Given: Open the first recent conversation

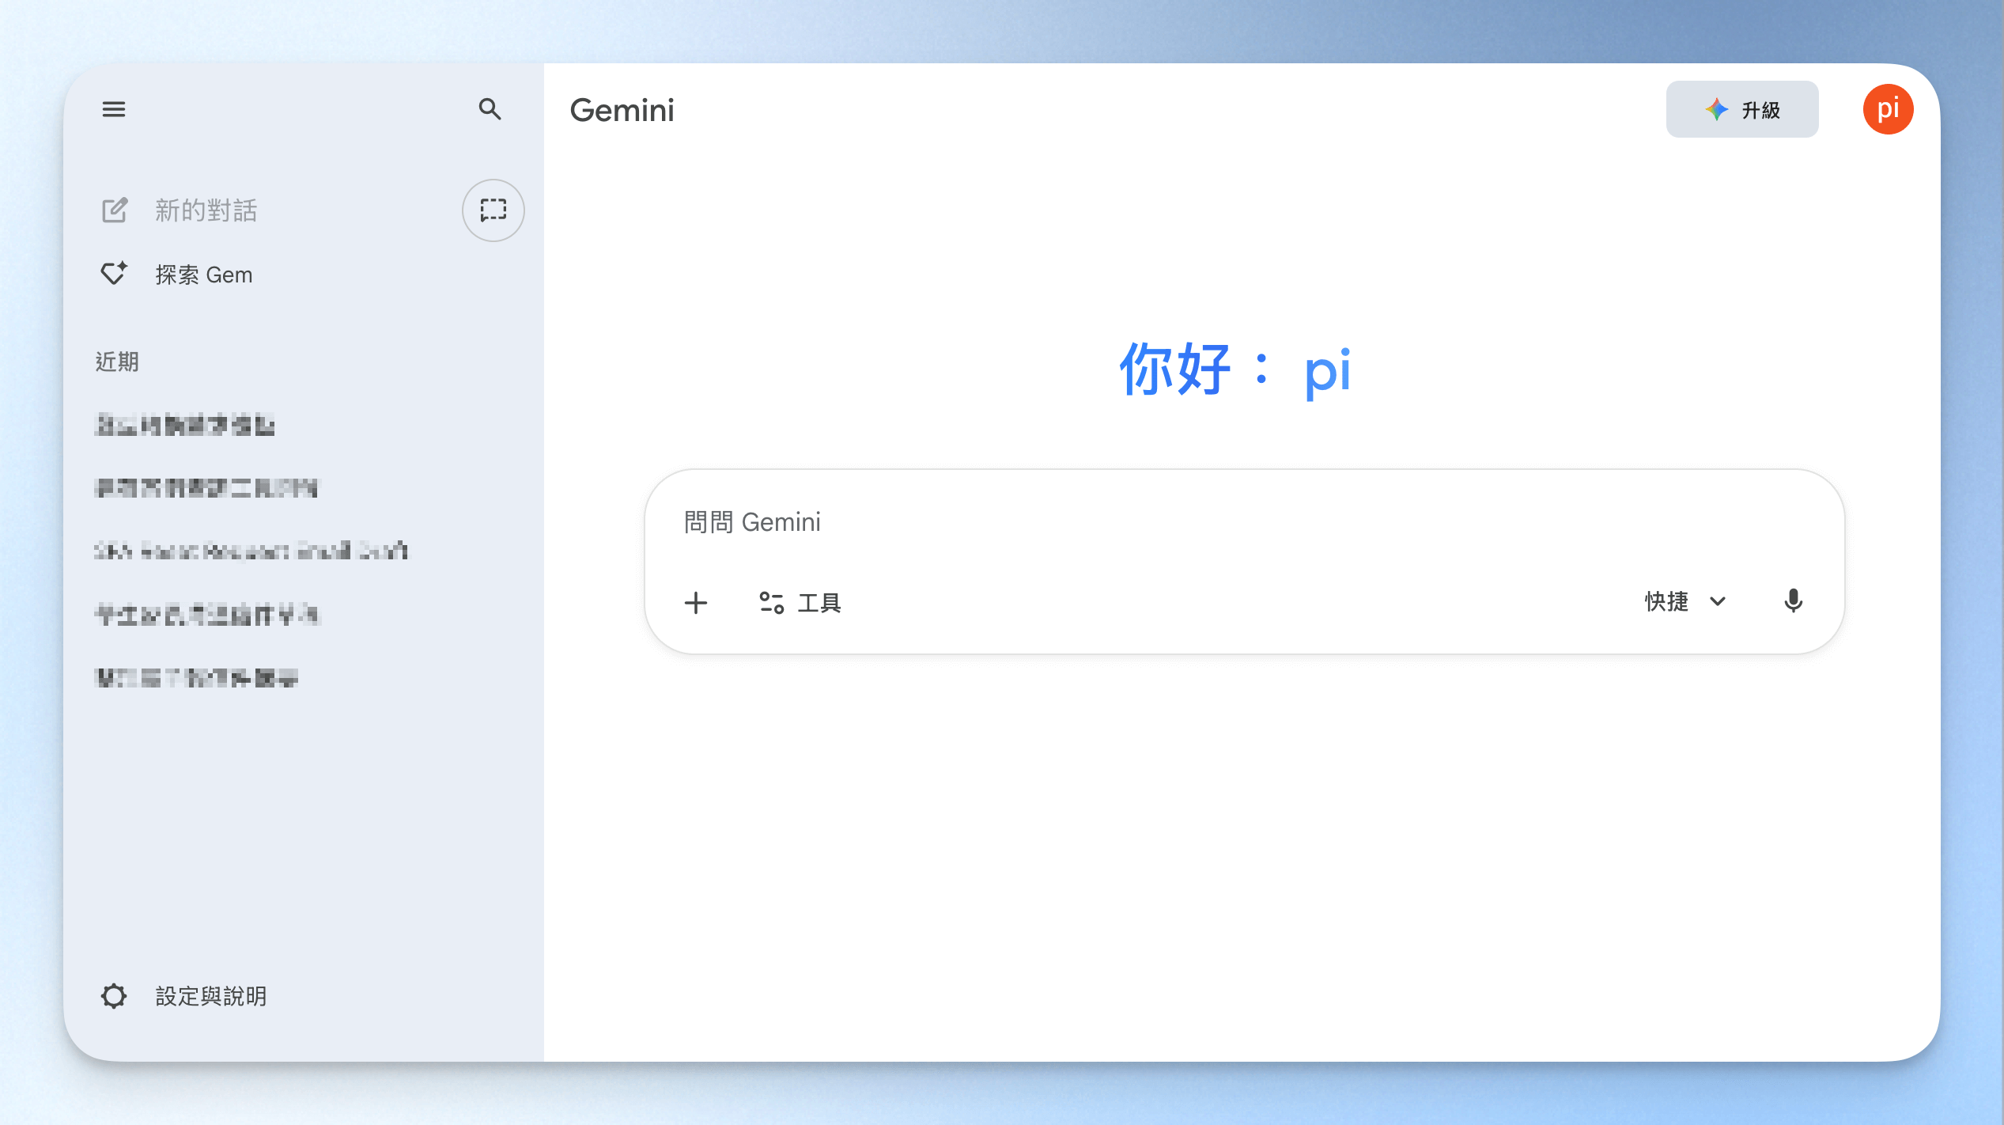Looking at the screenshot, I should pos(185,425).
